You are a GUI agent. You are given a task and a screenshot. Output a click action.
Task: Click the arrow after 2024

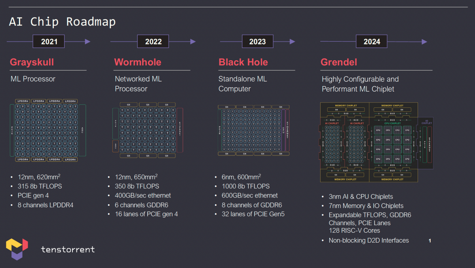coord(407,41)
